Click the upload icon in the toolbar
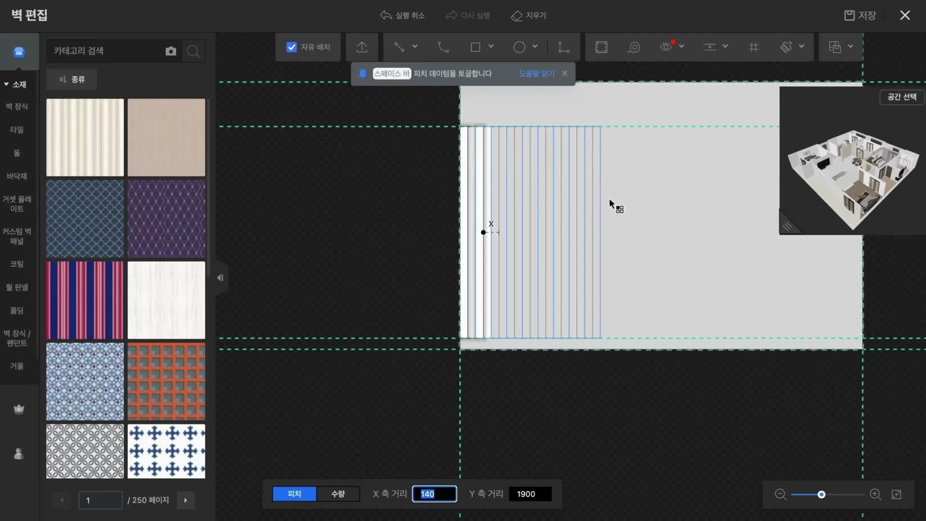Viewport: 926px width, 521px height. click(362, 47)
